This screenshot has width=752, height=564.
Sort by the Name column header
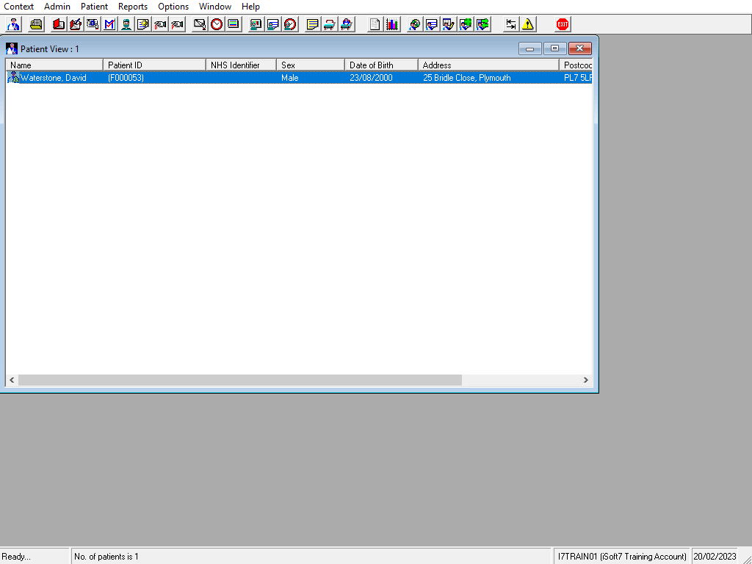54,65
